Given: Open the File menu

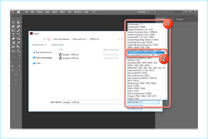Looking at the screenshot, I should [27, 12].
